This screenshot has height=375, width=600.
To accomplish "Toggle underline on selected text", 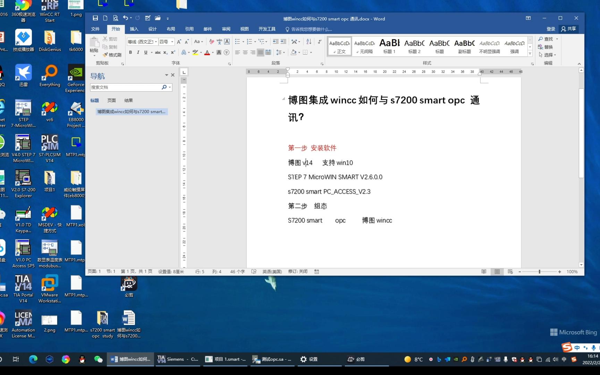I will (145, 52).
